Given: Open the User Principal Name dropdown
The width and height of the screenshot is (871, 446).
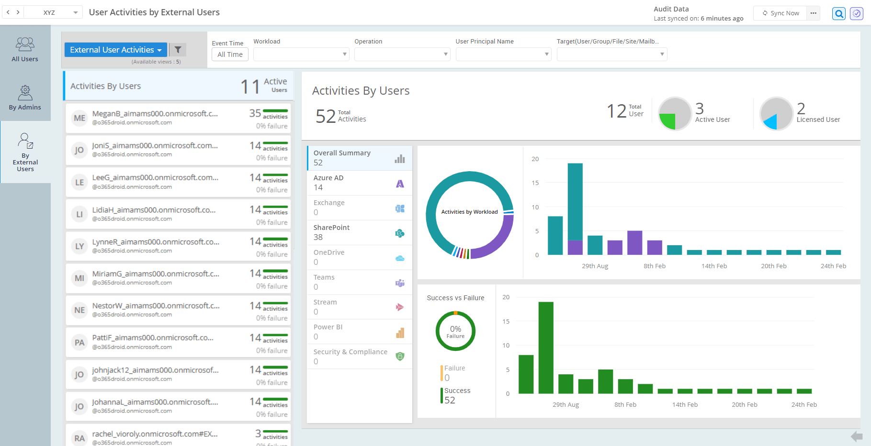Looking at the screenshot, I should click(503, 54).
